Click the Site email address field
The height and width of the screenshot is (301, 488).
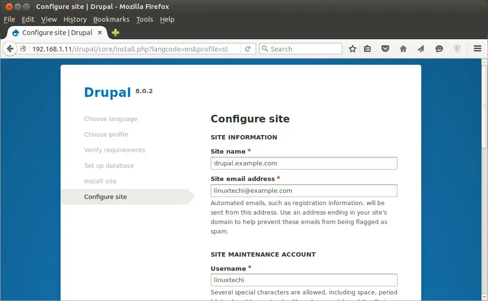(x=304, y=191)
